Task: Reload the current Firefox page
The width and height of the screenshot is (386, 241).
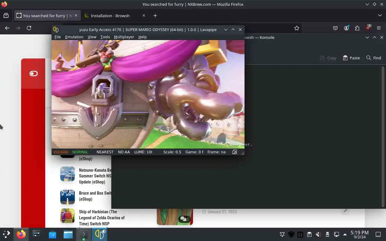Action: point(29,28)
